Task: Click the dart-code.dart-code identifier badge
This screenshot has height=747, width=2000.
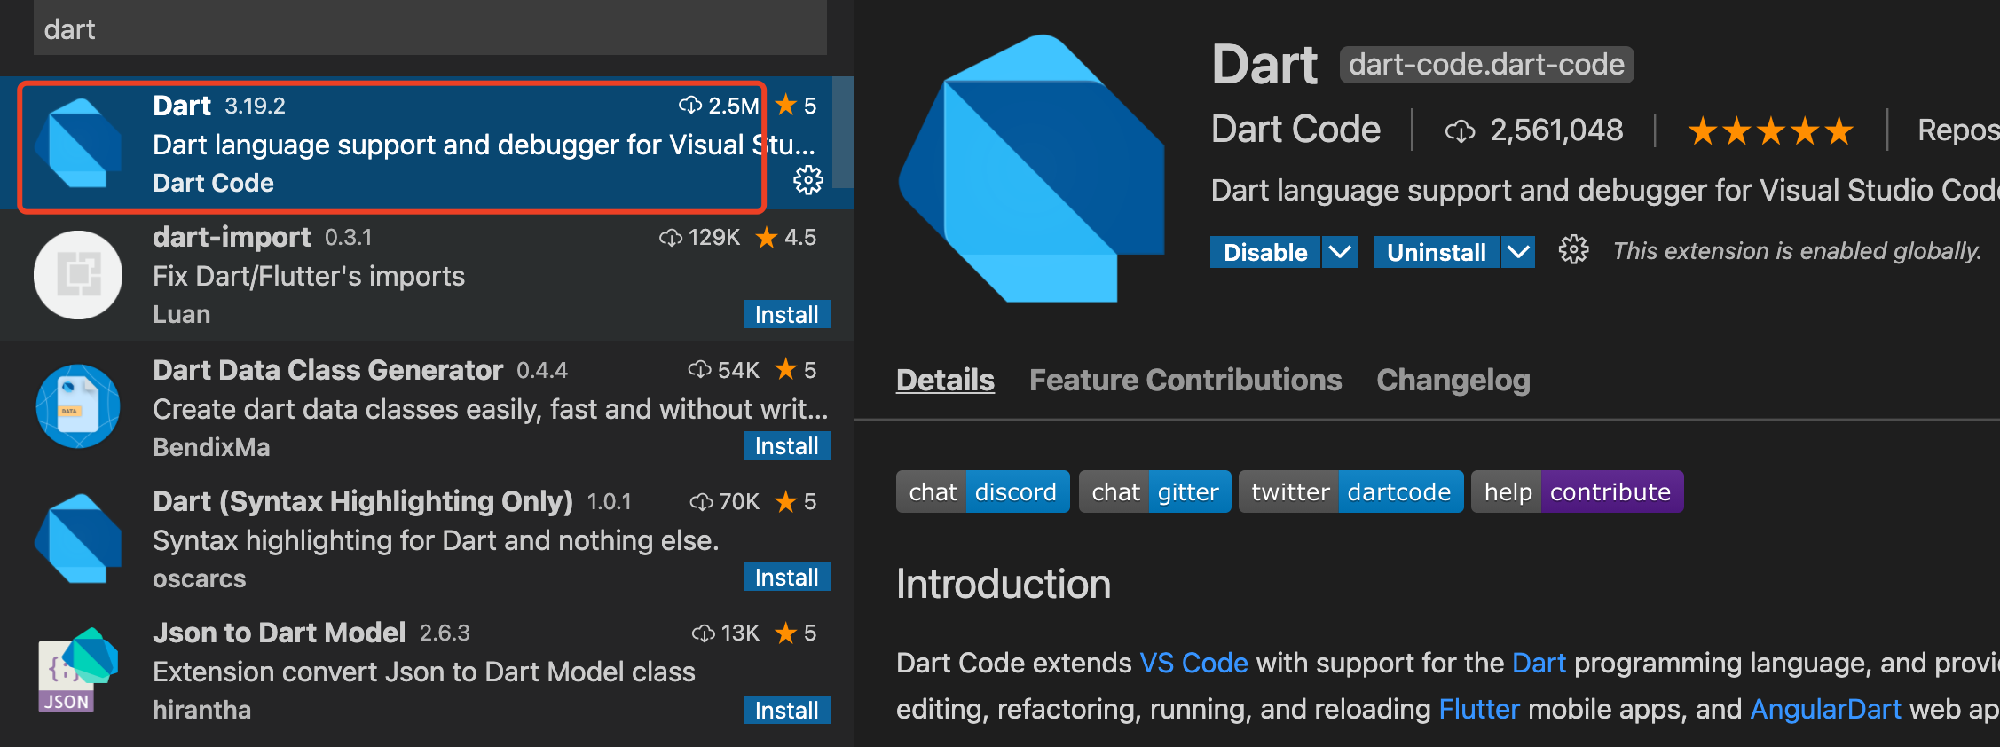Action: pos(1486,65)
